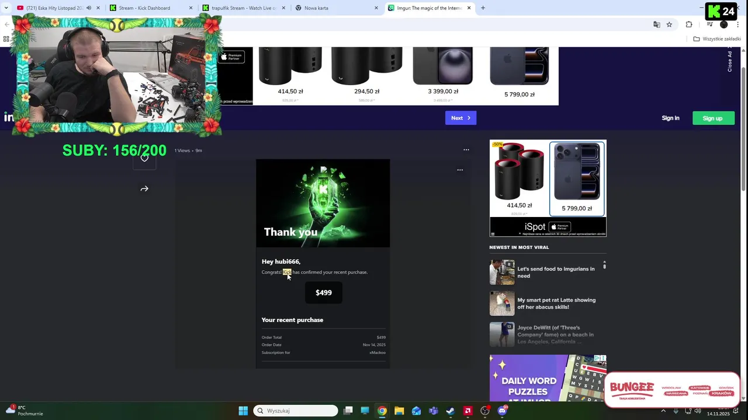Open Discord from the taskbar

tap(502, 411)
